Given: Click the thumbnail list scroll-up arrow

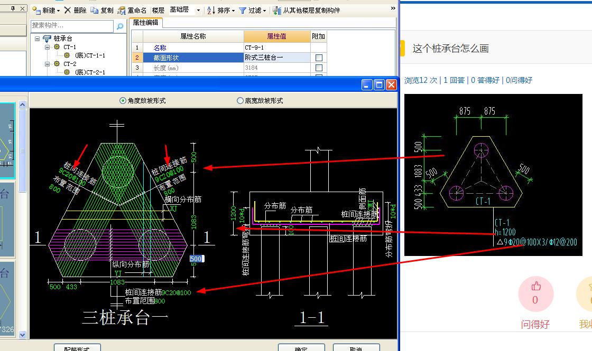Looking at the screenshot, I should (x=22, y=105).
